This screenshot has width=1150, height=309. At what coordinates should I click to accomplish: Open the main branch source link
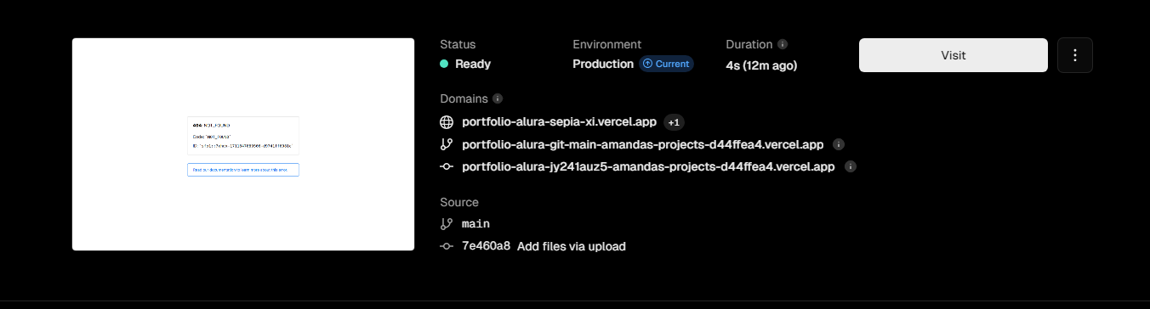tap(475, 224)
